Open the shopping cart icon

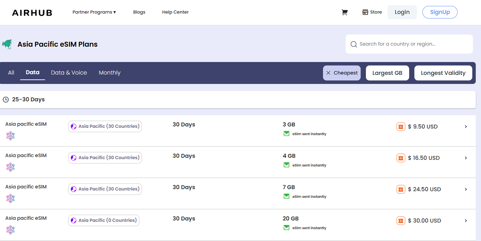[x=345, y=12]
